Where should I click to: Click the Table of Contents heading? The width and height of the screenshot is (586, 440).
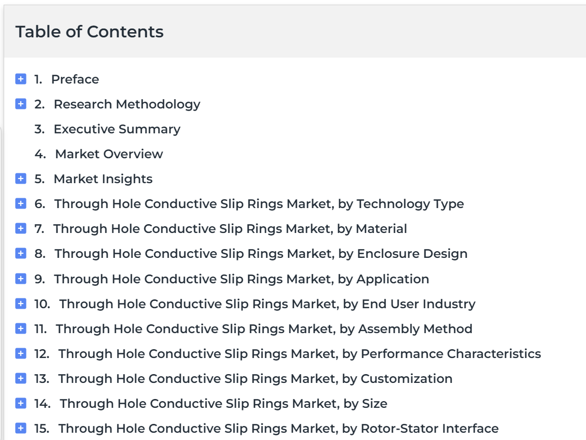pyautogui.click(x=89, y=32)
